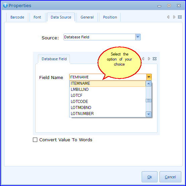Switch to the Barcode tab

17,17
